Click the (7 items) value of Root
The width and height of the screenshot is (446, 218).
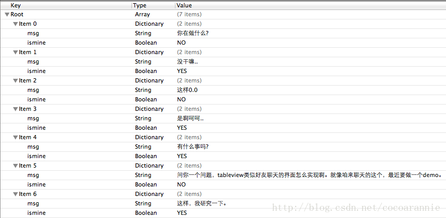(x=189, y=14)
